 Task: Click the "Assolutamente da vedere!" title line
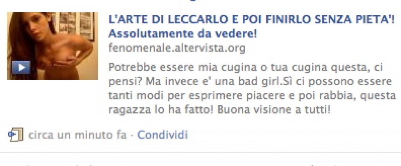[x=182, y=34]
